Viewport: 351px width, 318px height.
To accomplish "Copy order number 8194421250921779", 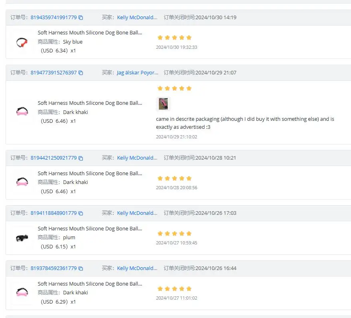I will [x=81, y=158].
